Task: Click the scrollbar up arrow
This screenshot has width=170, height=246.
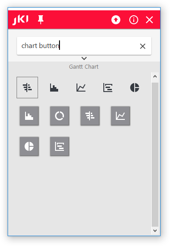Action: [x=155, y=77]
